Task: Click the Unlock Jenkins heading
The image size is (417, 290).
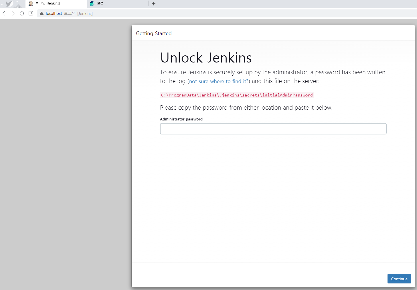Action: (206, 58)
